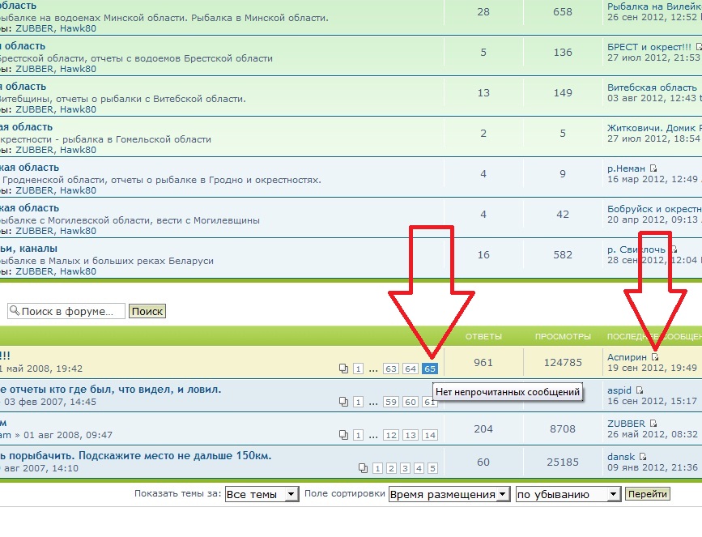
Task: Click latest post icon next to aspid
Action: (639, 390)
